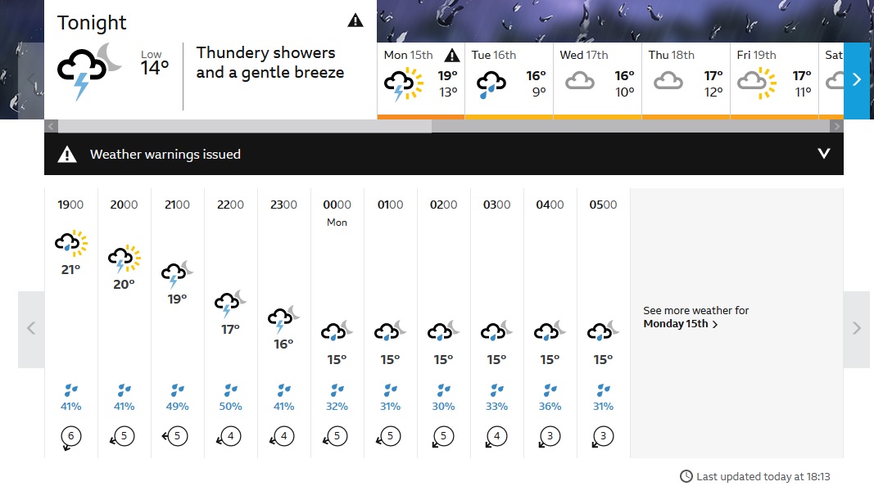Select the Fri 19th forecast tab
Image resolution: width=874 pixels, height=495 pixels.
click(x=774, y=81)
